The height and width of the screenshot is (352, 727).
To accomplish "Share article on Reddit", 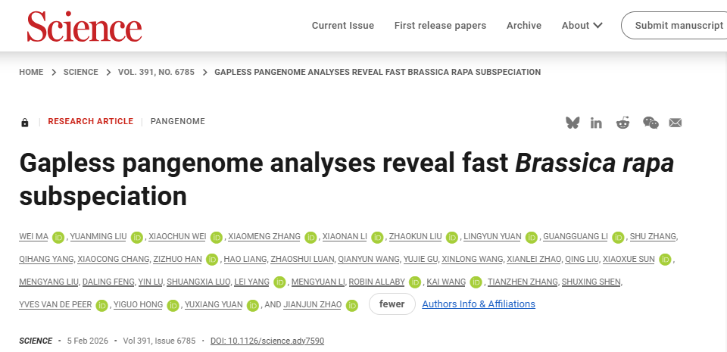I will pos(622,123).
